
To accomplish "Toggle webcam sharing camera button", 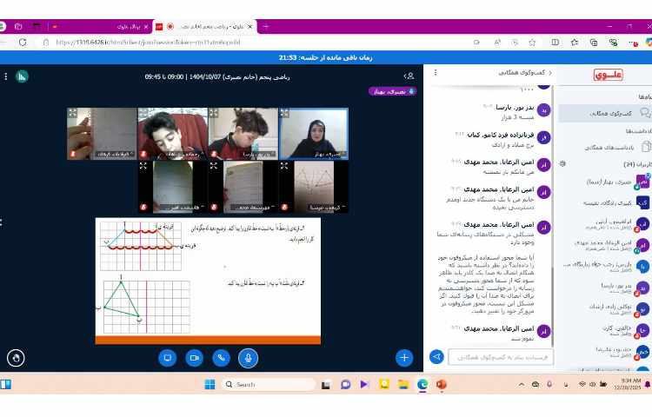I will [x=194, y=358].
